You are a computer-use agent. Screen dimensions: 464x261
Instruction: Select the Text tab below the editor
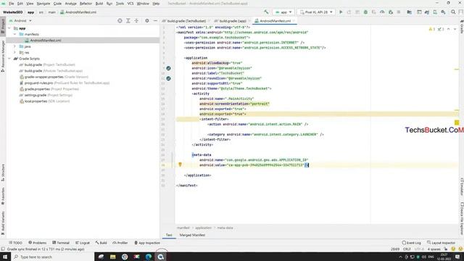169,235
